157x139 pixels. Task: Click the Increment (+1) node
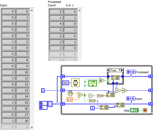(x=125, y=91)
